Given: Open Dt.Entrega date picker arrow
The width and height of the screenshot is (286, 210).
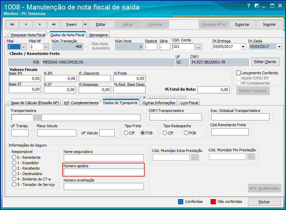Looking at the screenshot, I should coord(243,47).
